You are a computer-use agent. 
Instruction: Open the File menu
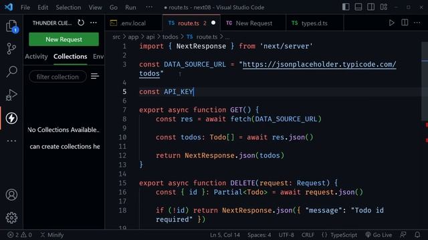click(25, 7)
